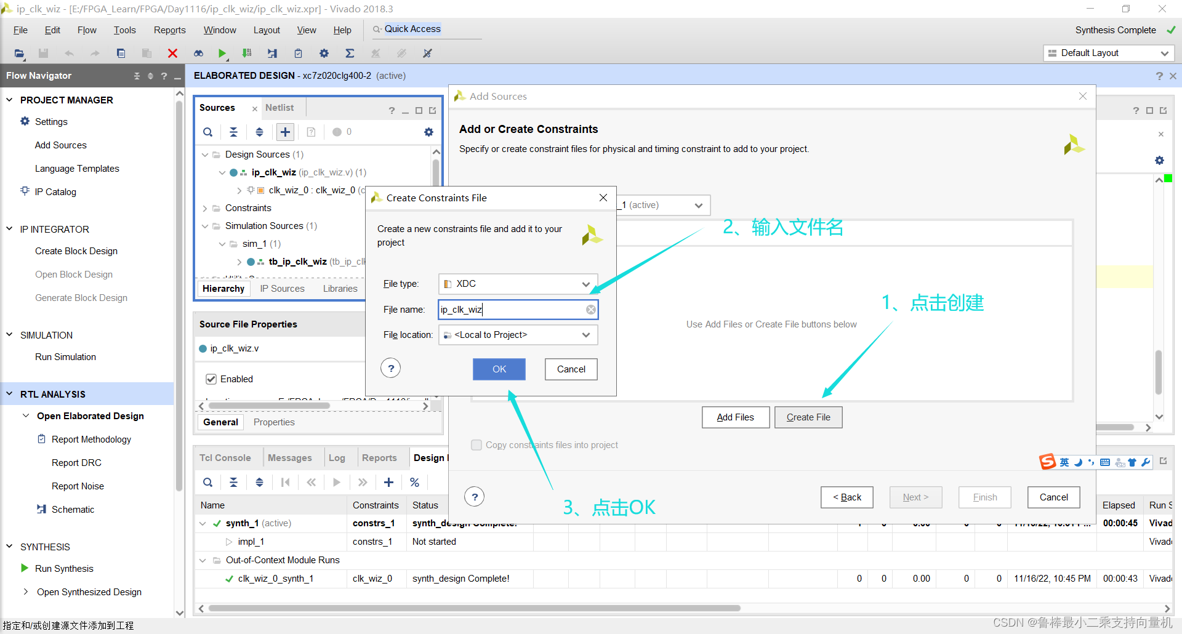Switch to the Messages tab
Image resolution: width=1182 pixels, height=634 pixels.
click(x=290, y=458)
